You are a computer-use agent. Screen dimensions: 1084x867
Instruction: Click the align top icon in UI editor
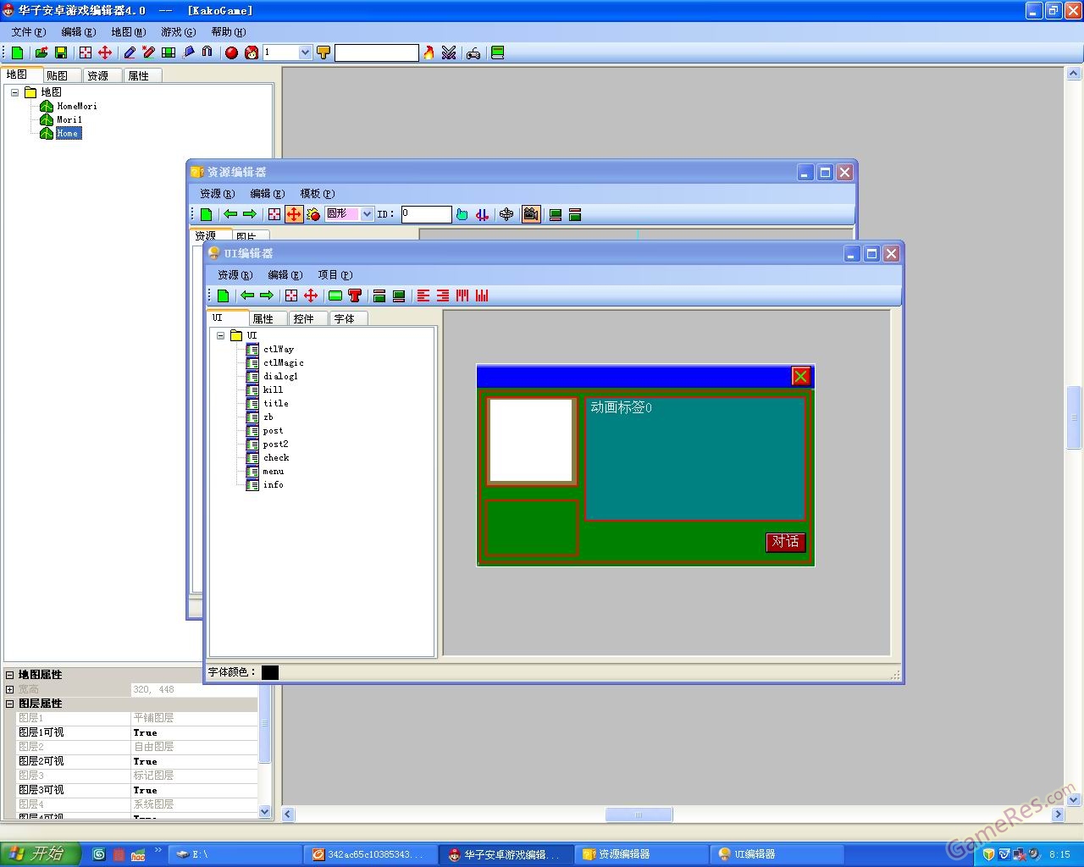click(462, 295)
